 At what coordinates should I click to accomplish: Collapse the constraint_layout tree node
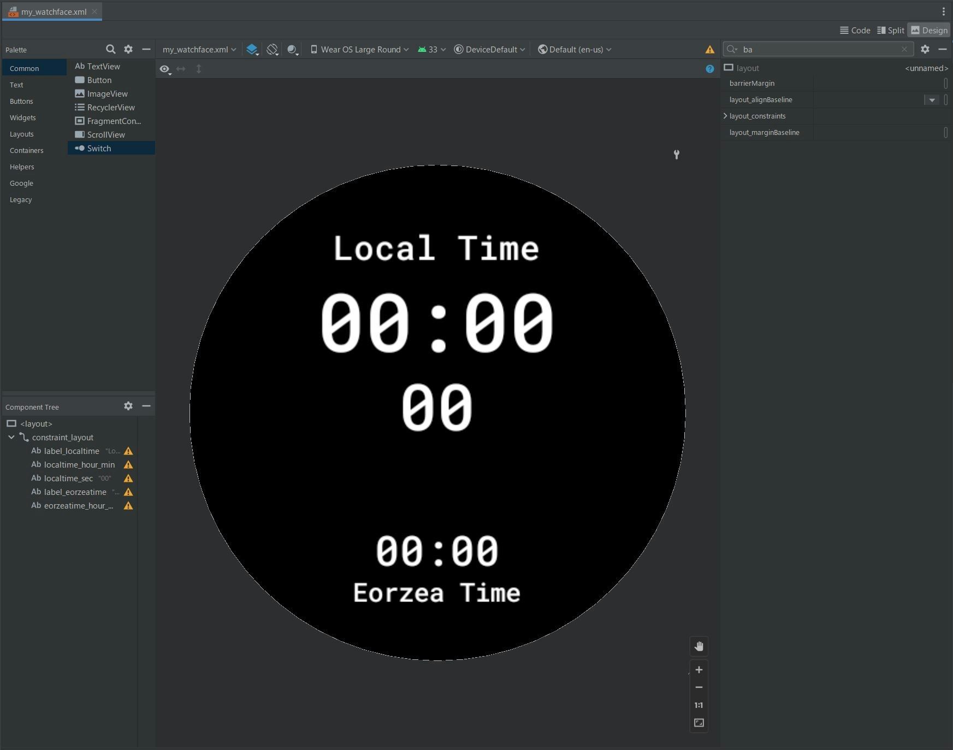(11, 437)
